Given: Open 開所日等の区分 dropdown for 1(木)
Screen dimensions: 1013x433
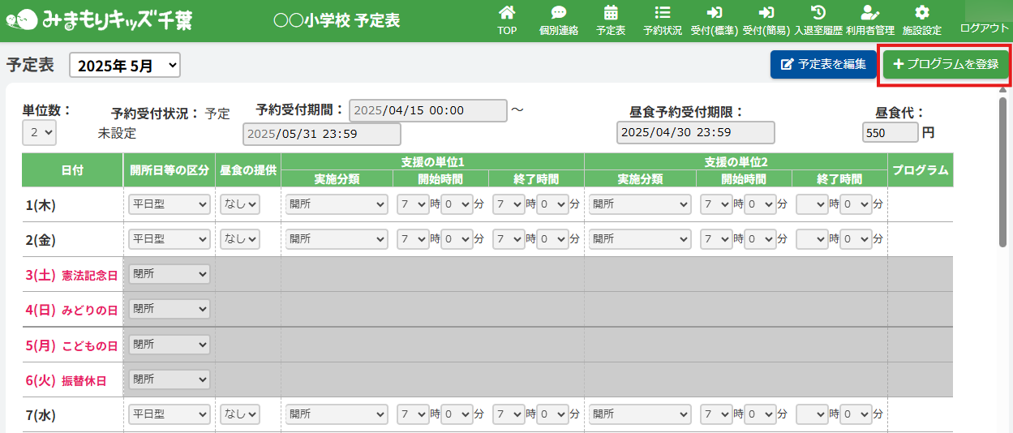Looking at the screenshot, I should point(170,205).
